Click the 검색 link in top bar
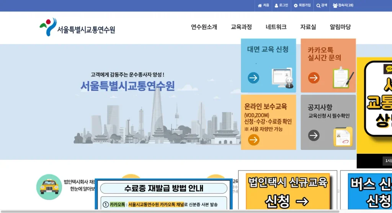 pyautogui.click(x=324, y=5)
